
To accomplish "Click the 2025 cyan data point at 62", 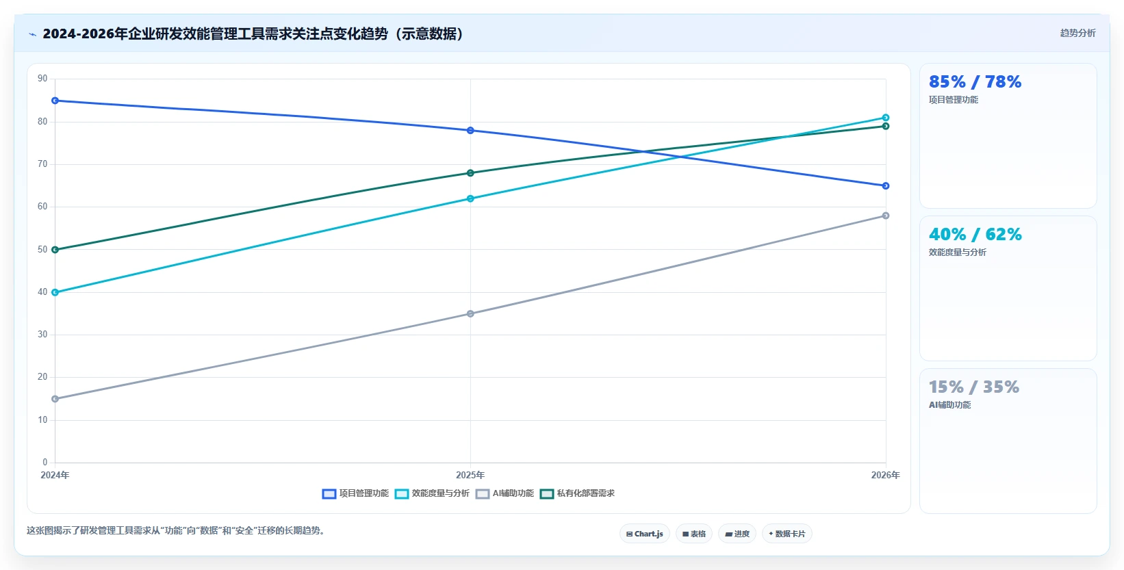I will coord(470,198).
